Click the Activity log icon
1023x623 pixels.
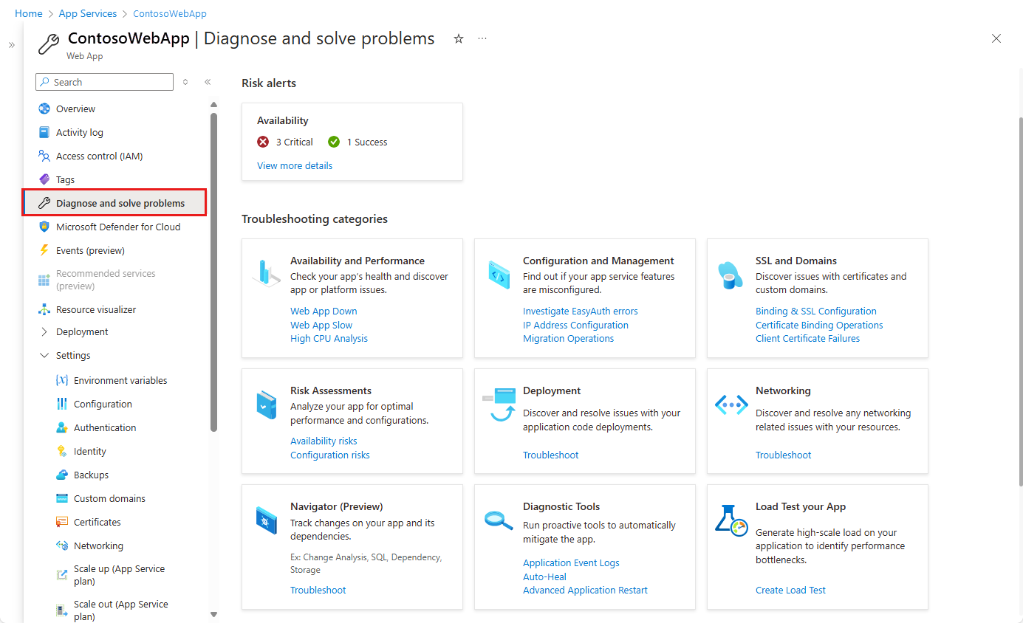click(44, 132)
